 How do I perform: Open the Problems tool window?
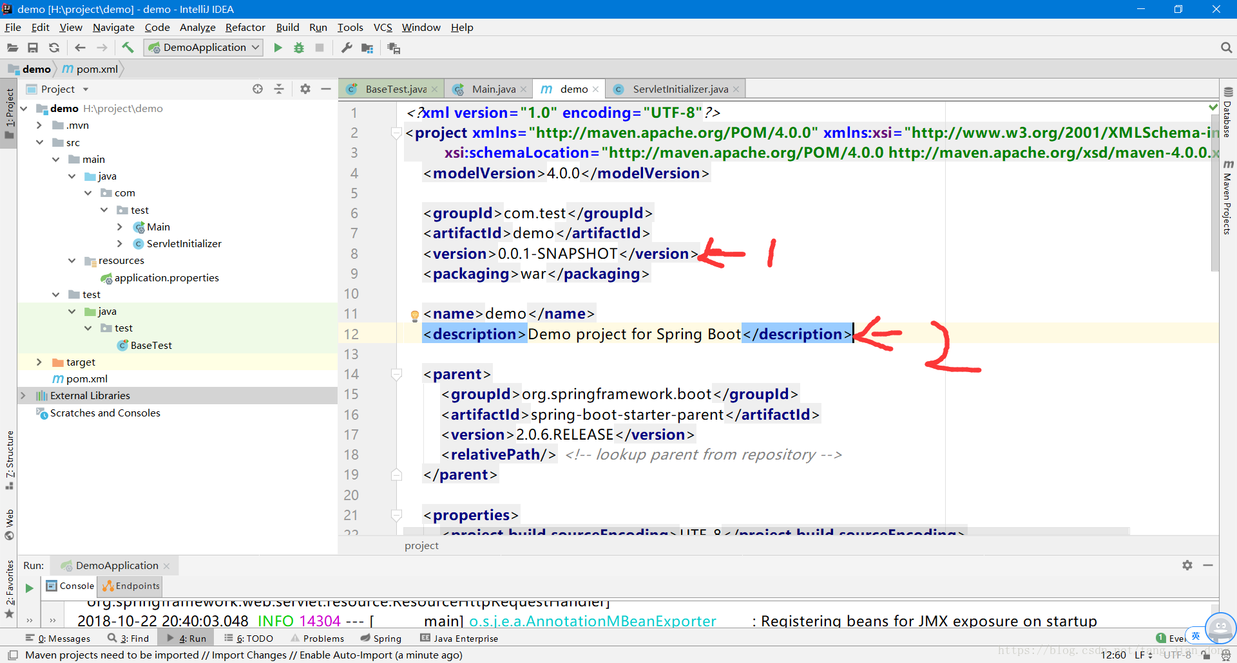coord(317,639)
